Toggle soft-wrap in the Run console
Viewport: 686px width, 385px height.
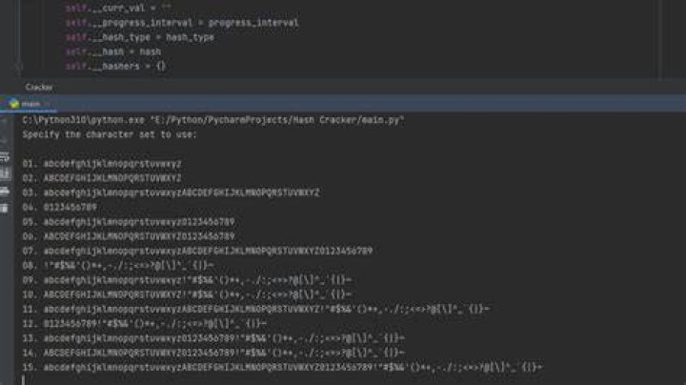coord(5,156)
